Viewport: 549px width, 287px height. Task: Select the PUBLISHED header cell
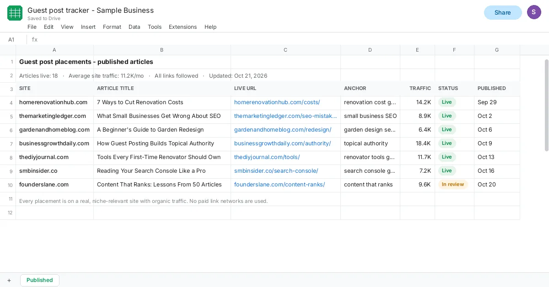[497, 89]
